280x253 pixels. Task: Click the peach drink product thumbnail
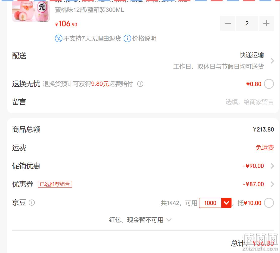pos(31,11)
